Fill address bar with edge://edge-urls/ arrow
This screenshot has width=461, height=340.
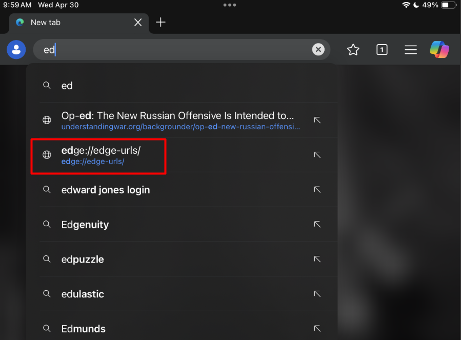[x=317, y=155]
